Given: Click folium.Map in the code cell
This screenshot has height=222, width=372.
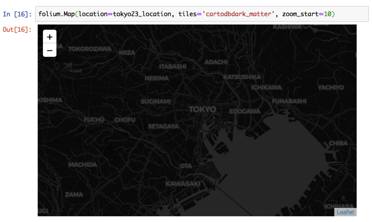Looking at the screenshot, I should (x=56, y=14).
